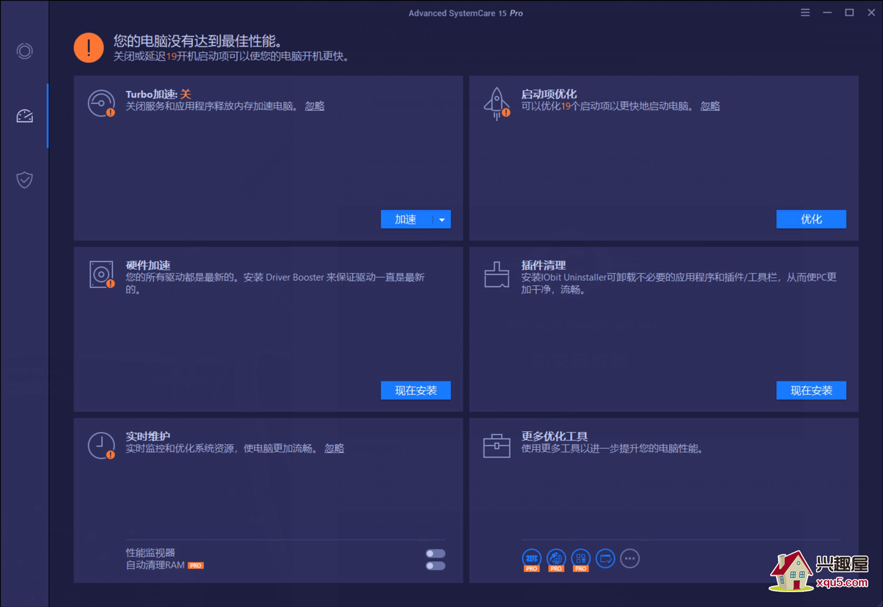Open the window checkmark program tool icon

(605, 558)
